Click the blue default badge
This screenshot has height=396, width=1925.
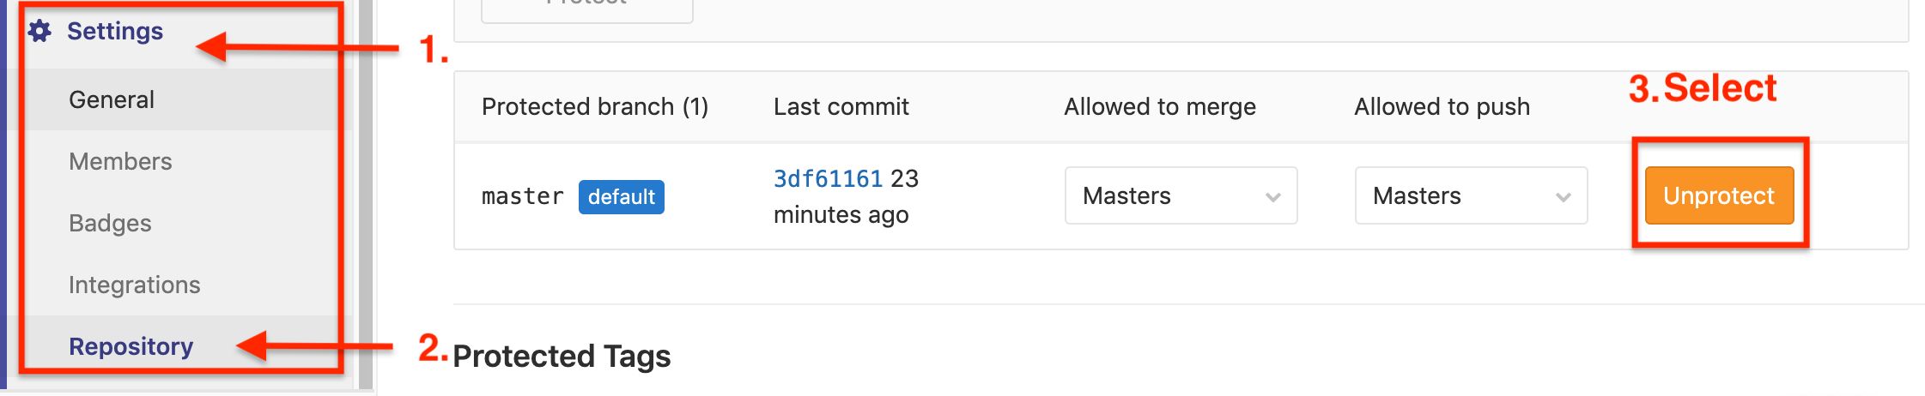pyautogui.click(x=621, y=197)
